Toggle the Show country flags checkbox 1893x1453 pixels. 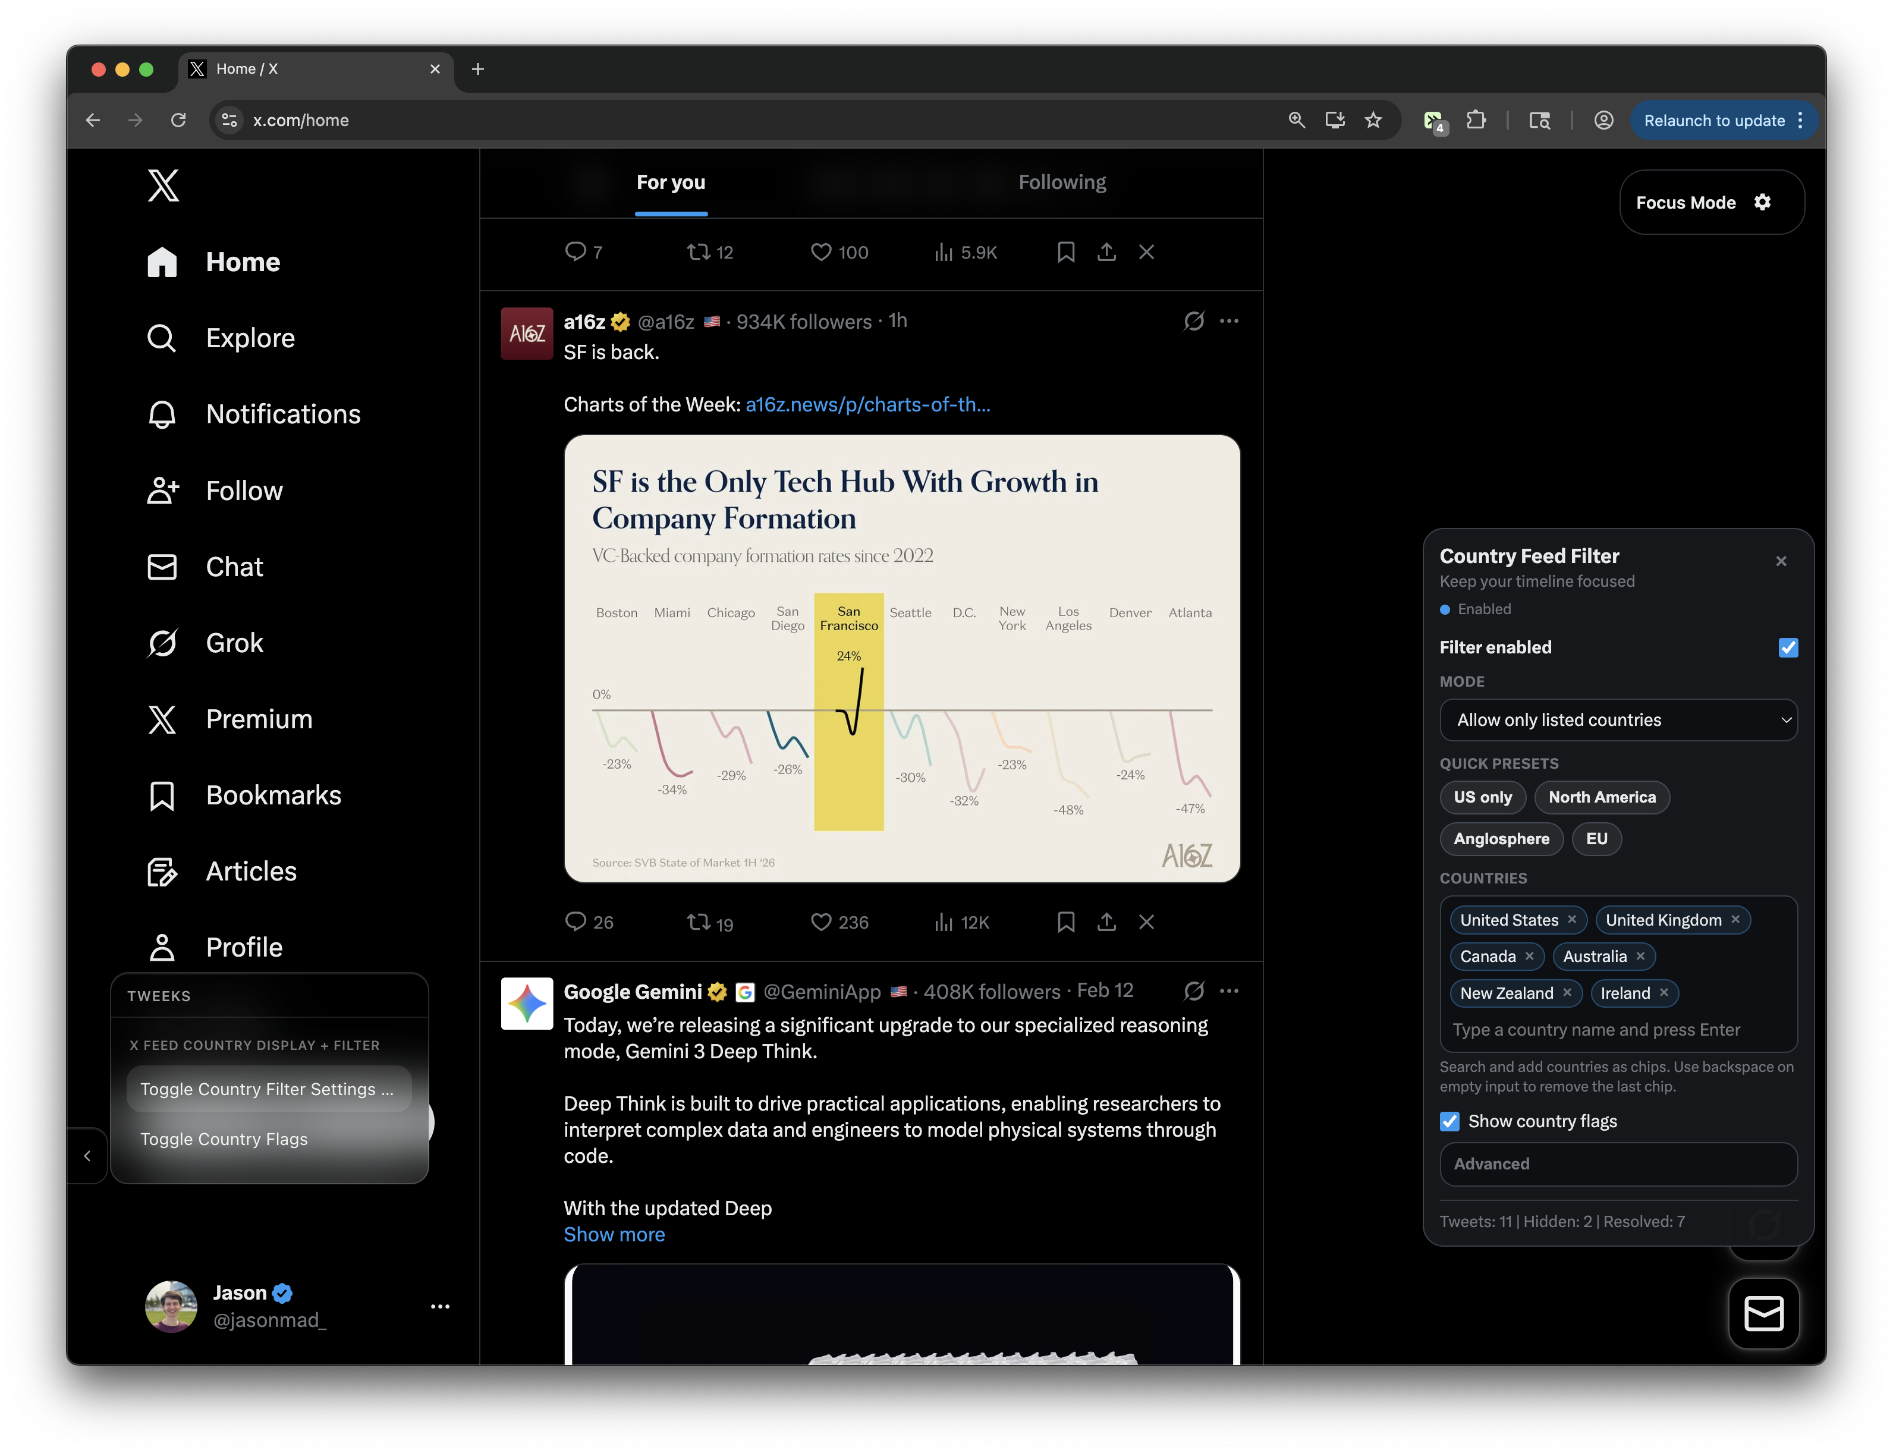[x=1450, y=1122]
